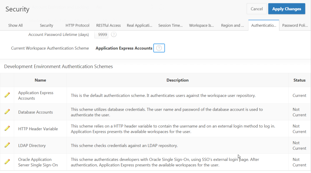
Task: Edit the HTTP Header Variable pencil icon
Action: click(7, 128)
